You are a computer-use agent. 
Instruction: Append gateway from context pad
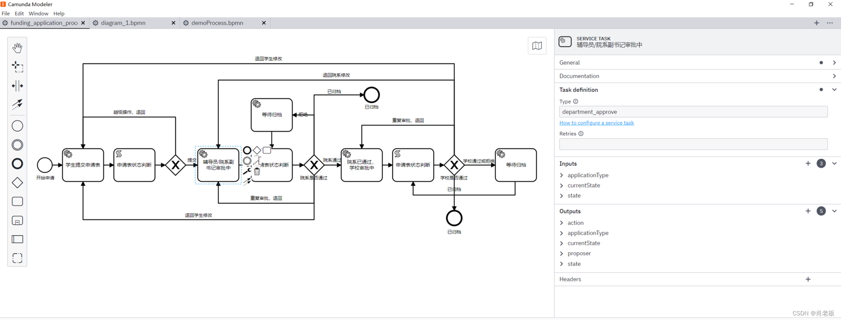coord(257,150)
